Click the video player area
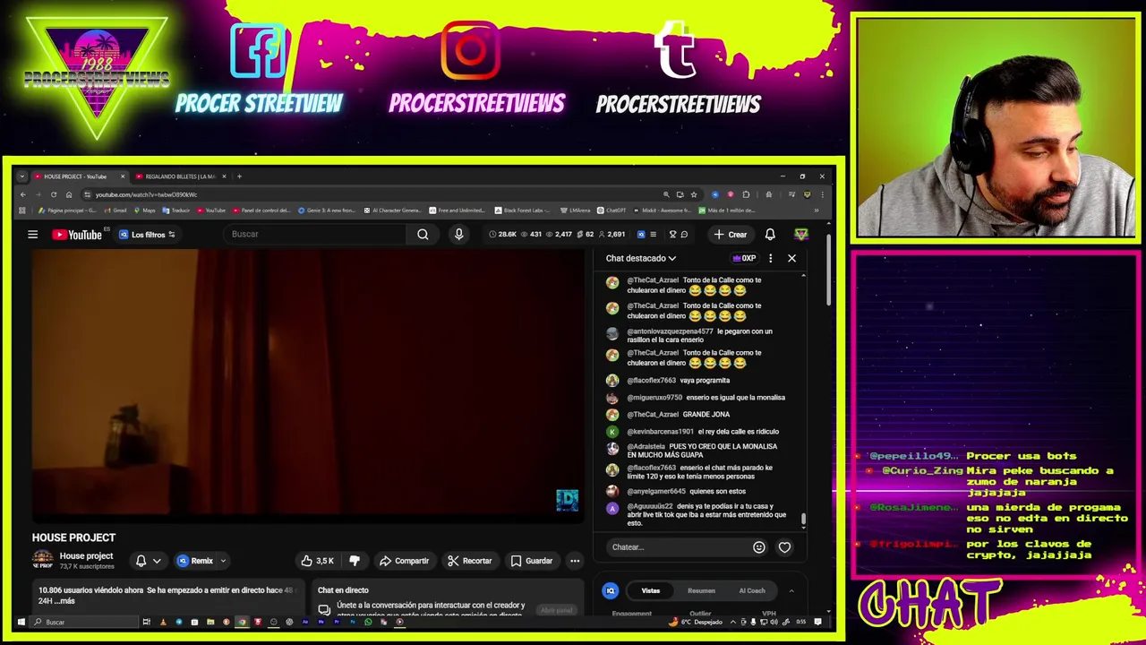Image resolution: width=1146 pixels, height=645 pixels. click(308, 385)
